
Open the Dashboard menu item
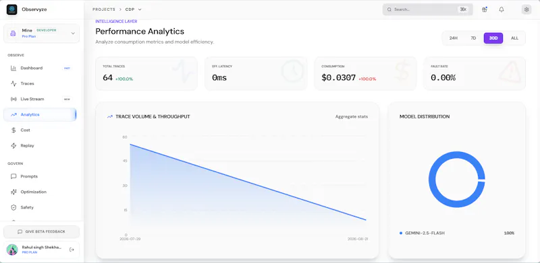[40, 68]
